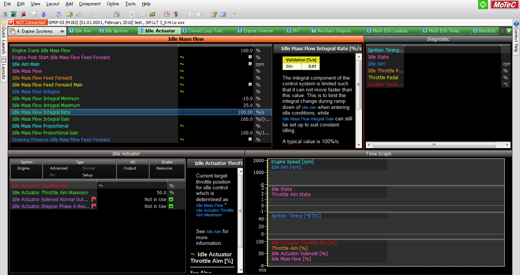
Task: Click the blue speech-bubble comment toolbar icon
Action: (x=58, y=14)
